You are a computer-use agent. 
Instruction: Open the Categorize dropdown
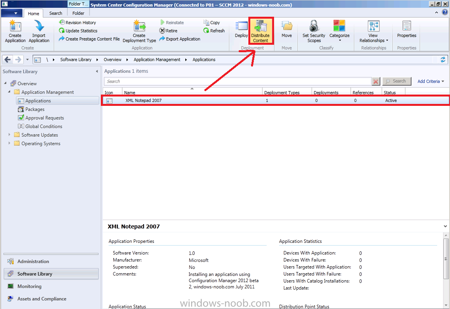coord(339,31)
